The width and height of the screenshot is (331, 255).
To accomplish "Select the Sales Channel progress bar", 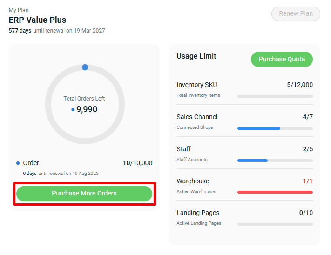I will 275,128.
